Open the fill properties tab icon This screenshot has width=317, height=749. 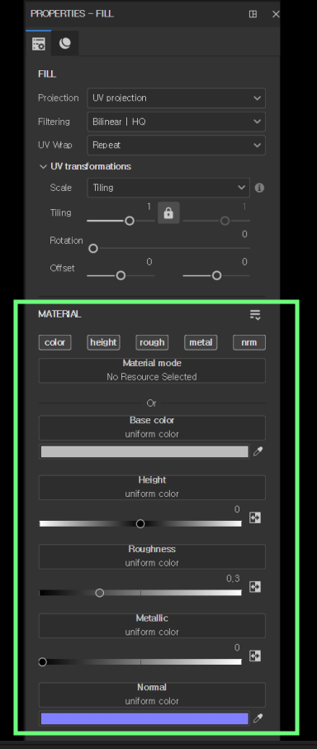point(39,44)
